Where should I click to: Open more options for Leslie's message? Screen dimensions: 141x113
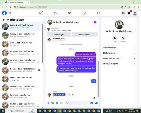click(x=76, y=95)
